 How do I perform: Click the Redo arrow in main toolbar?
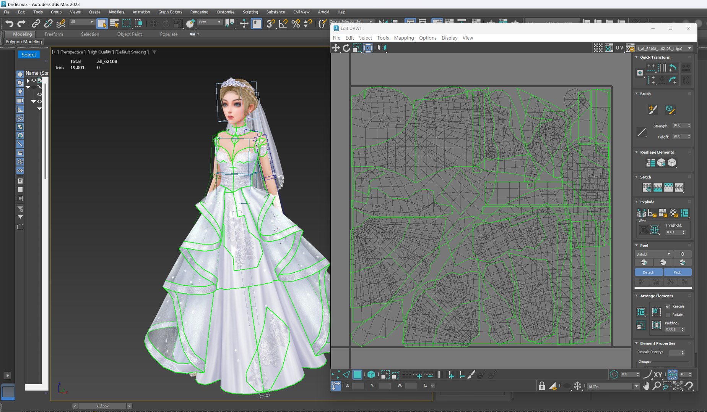click(21, 24)
